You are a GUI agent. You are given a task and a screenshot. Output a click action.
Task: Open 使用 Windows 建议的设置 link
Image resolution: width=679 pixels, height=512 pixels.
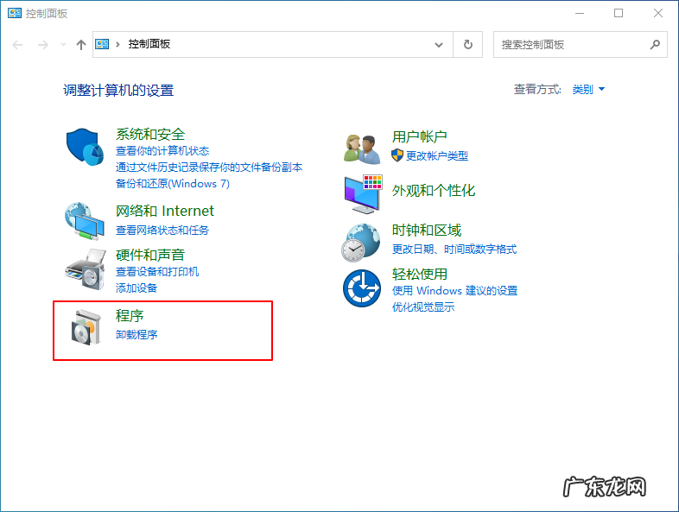tap(454, 290)
